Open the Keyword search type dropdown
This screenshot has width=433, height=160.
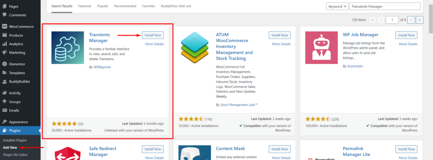(337, 6)
